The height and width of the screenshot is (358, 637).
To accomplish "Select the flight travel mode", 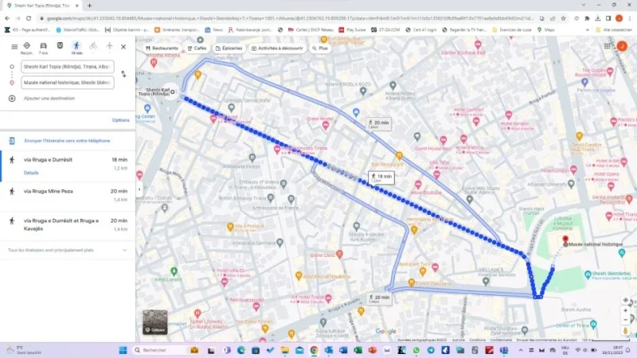I will (x=109, y=46).
